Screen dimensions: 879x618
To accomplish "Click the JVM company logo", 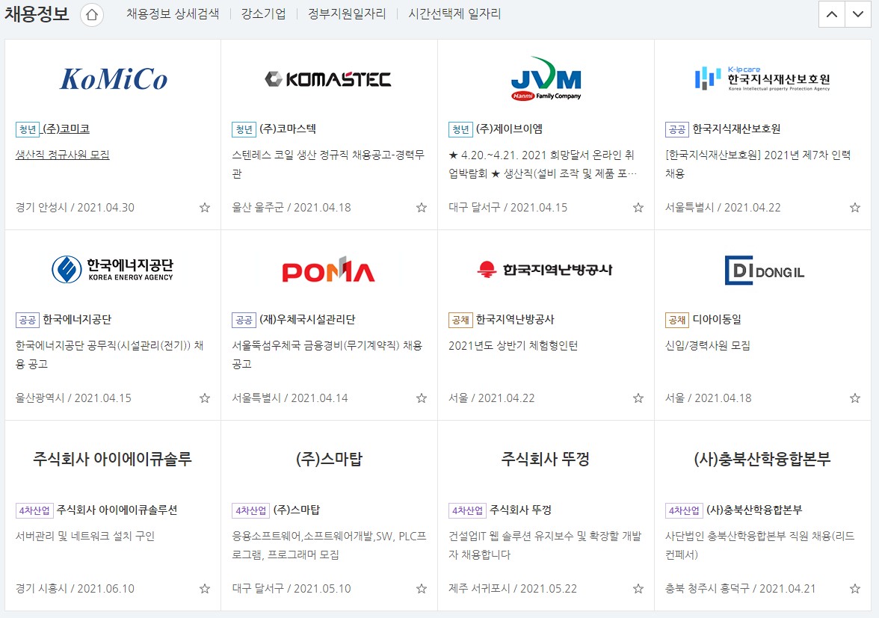I will (546, 79).
